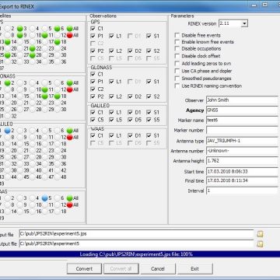
Task: Click the Marker name field containing test6
Action: [242, 121]
